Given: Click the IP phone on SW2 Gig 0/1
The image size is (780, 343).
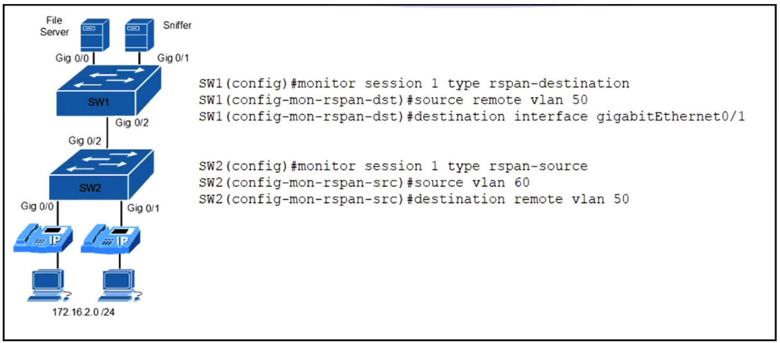Looking at the screenshot, I should [110, 239].
